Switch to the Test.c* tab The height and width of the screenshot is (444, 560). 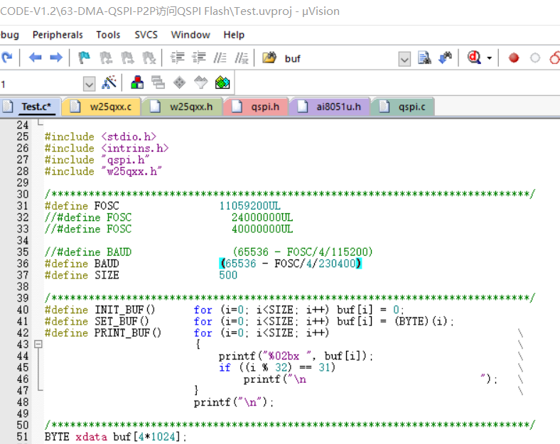pos(31,107)
